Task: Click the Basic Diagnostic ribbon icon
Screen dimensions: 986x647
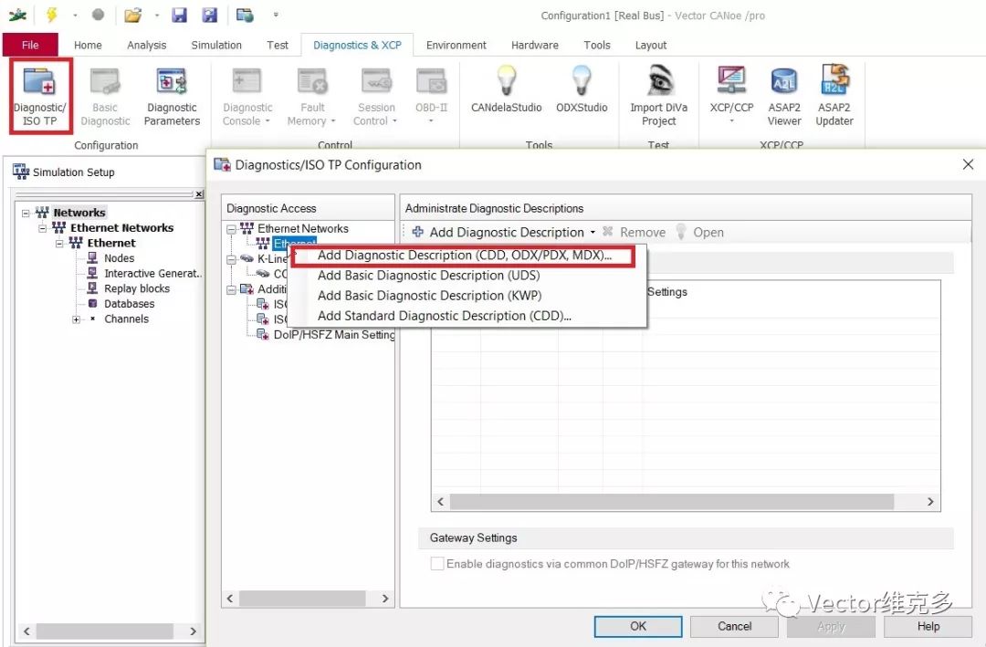Action: (105, 96)
